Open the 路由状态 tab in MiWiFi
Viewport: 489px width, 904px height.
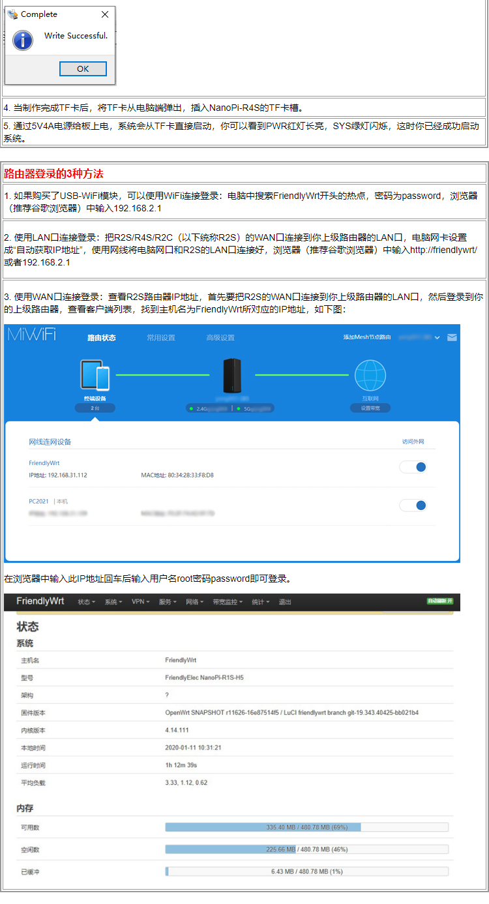[102, 338]
